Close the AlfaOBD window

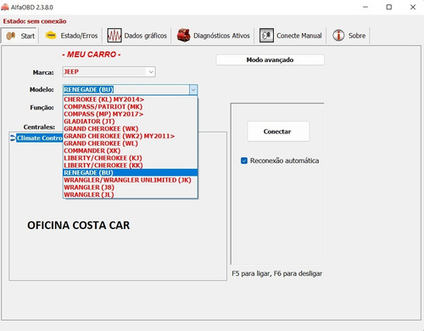(413, 7)
